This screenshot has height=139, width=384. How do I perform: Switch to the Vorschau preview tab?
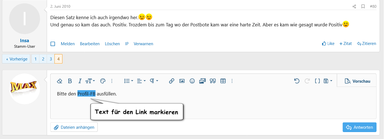coord(357,81)
